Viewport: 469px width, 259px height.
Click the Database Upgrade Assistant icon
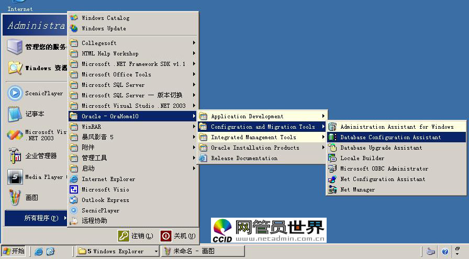pos(332,148)
